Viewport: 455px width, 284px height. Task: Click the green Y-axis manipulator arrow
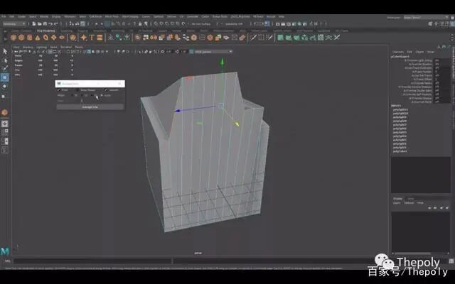[222, 62]
